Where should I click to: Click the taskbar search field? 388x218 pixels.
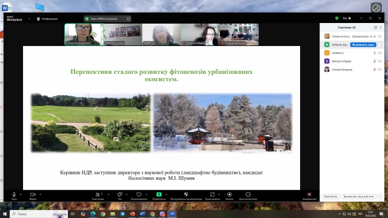coord(39,214)
